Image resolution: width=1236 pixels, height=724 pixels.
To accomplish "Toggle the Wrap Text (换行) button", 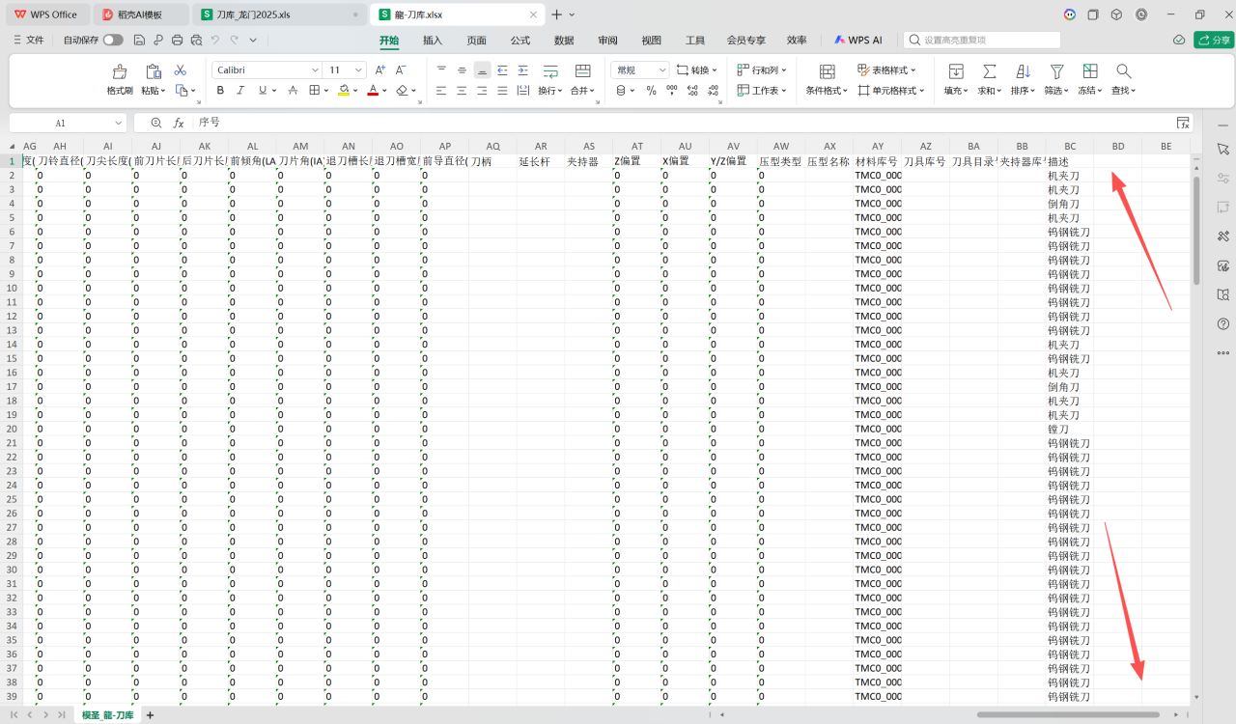I will (x=550, y=79).
